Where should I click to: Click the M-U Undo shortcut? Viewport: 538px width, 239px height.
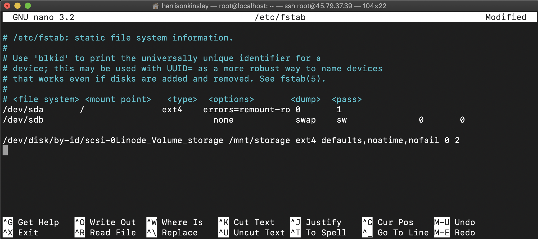pos(454,222)
